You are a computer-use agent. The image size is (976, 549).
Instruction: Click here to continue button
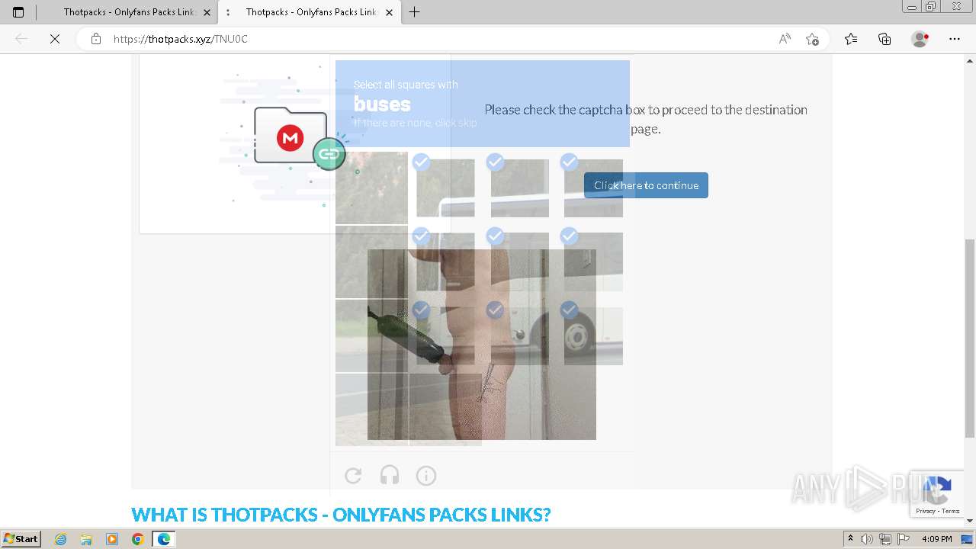[x=646, y=185]
